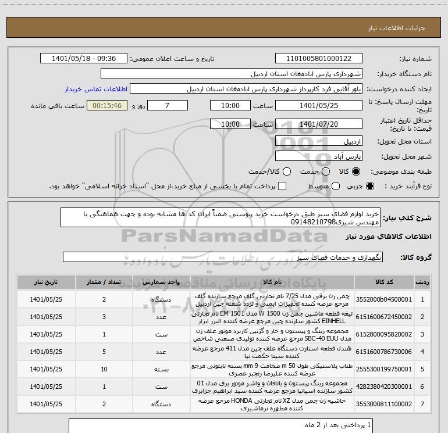Click the واحد شمارش column header
Screen dimensions: 448x433
[x=161, y=282]
